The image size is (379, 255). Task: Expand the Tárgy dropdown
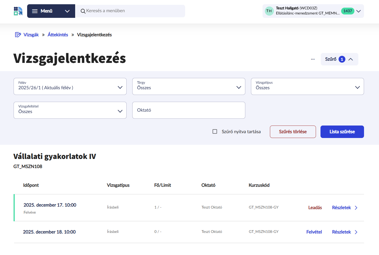[189, 86]
